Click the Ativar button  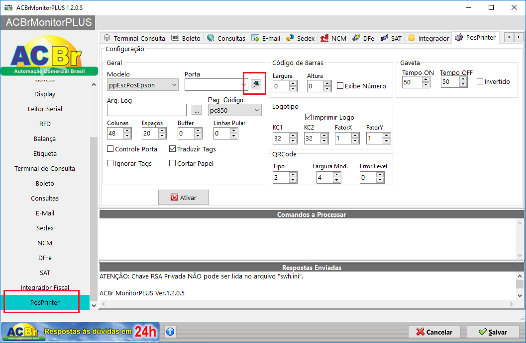[184, 198]
